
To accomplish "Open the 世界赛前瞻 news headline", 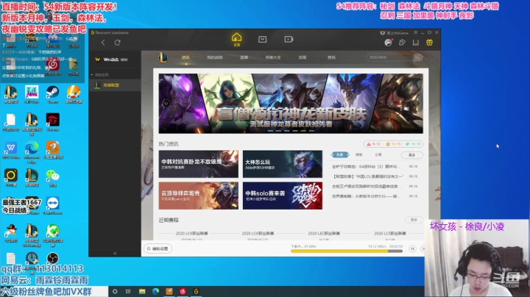I will 365,196.
